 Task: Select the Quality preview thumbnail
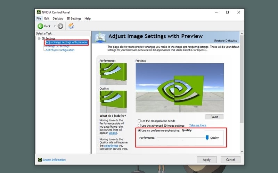coord(113,101)
